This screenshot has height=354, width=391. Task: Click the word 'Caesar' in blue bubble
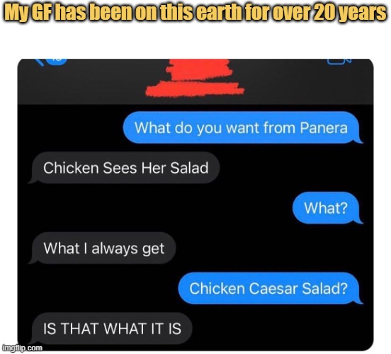[x=273, y=288]
